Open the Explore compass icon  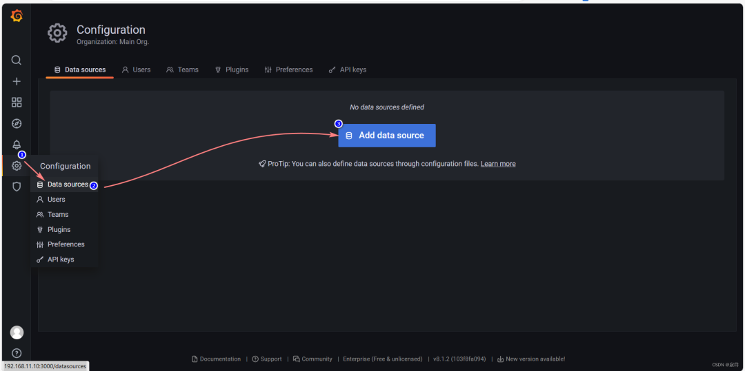17,124
